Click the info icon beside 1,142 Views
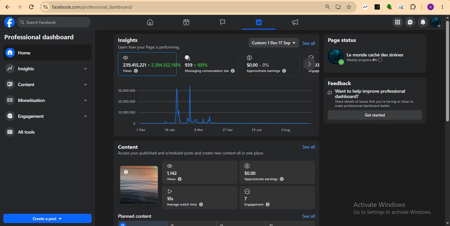 [x=180, y=179]
